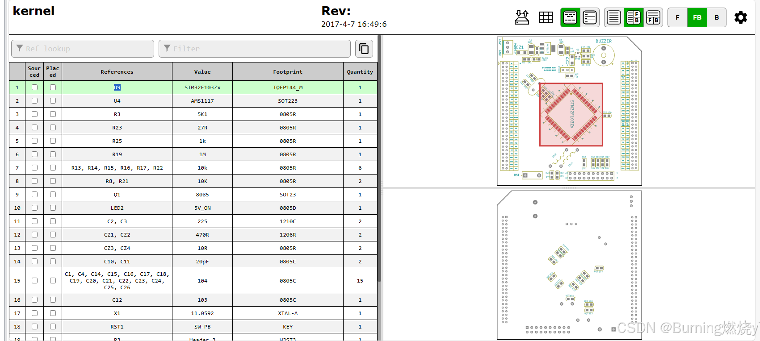
Task: Mark Q1 row as Placed
Action: point(53,195)
